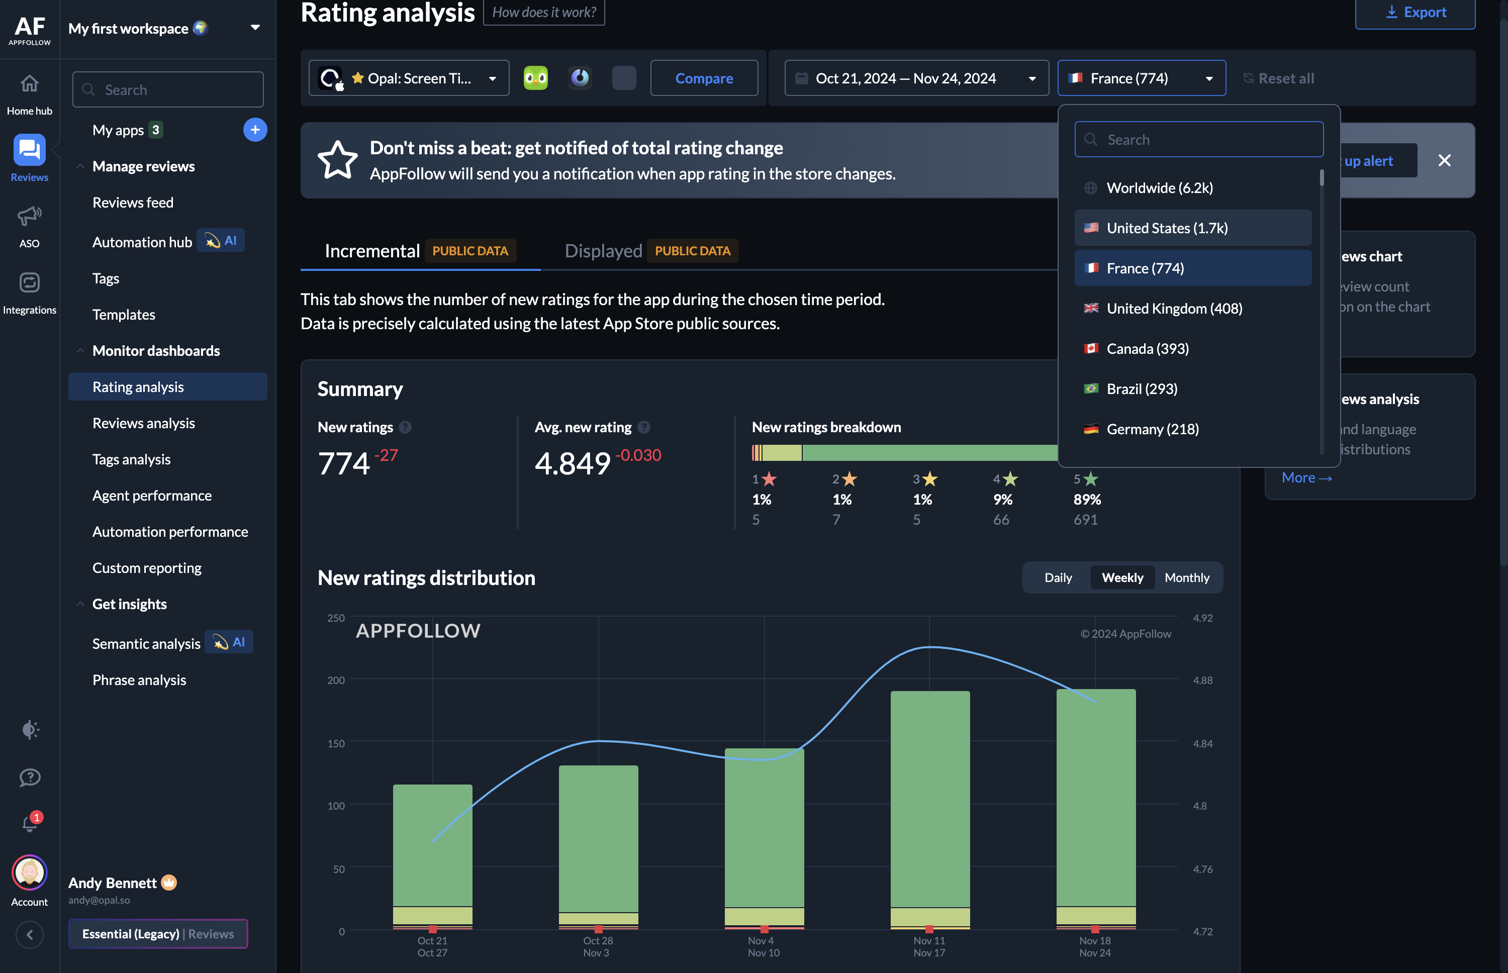Open the notifications bell
This screenshot has height=973, width=1508.
[x=30, y=823]
